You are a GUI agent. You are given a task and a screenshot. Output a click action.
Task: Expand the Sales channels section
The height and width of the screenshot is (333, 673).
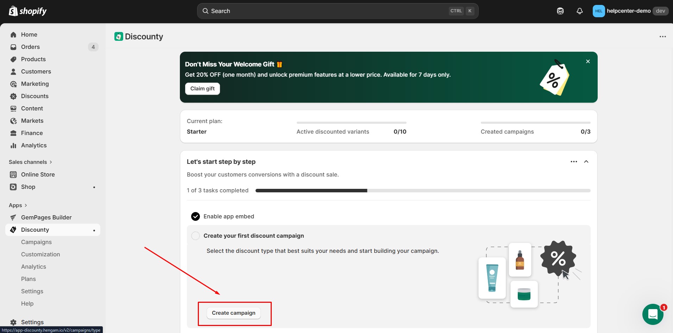(x=31, y=162)
